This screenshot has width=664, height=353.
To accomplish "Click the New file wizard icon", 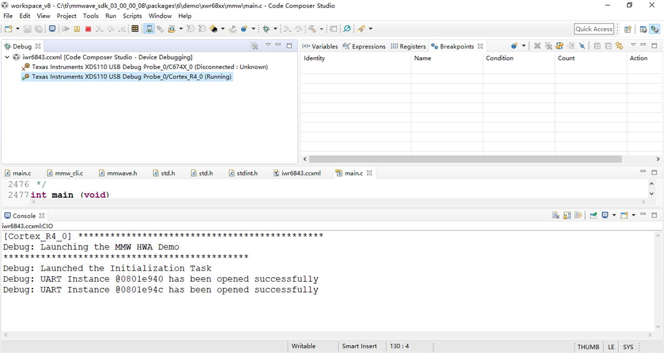I will tap(9, 29).
